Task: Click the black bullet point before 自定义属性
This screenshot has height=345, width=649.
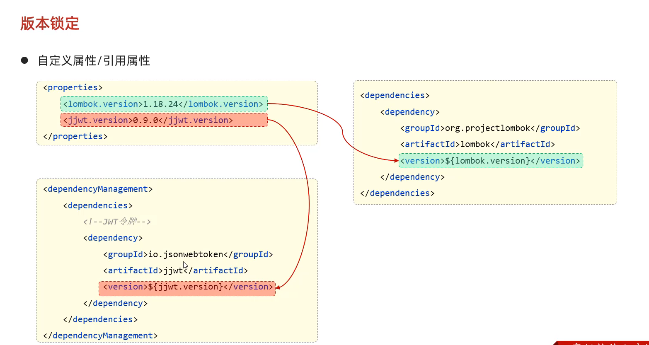Action: coord(24,60)
